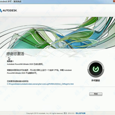Click the 许可激活 label under checkmark
The width and height of the screenshot is (115, 115).
[x=96, y=80]
